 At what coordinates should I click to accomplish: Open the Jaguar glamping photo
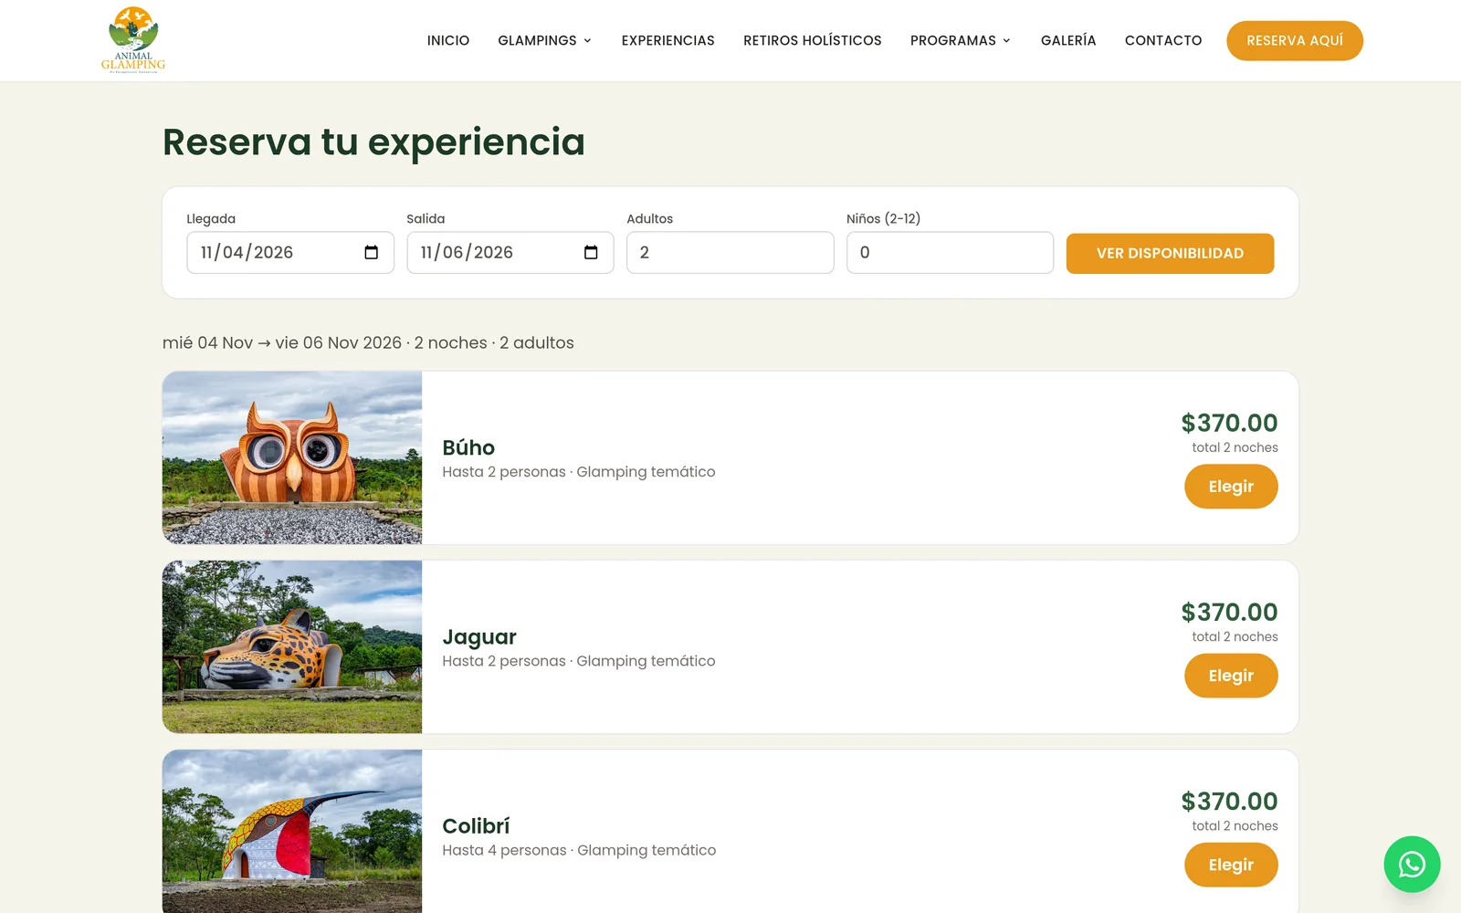292,646
